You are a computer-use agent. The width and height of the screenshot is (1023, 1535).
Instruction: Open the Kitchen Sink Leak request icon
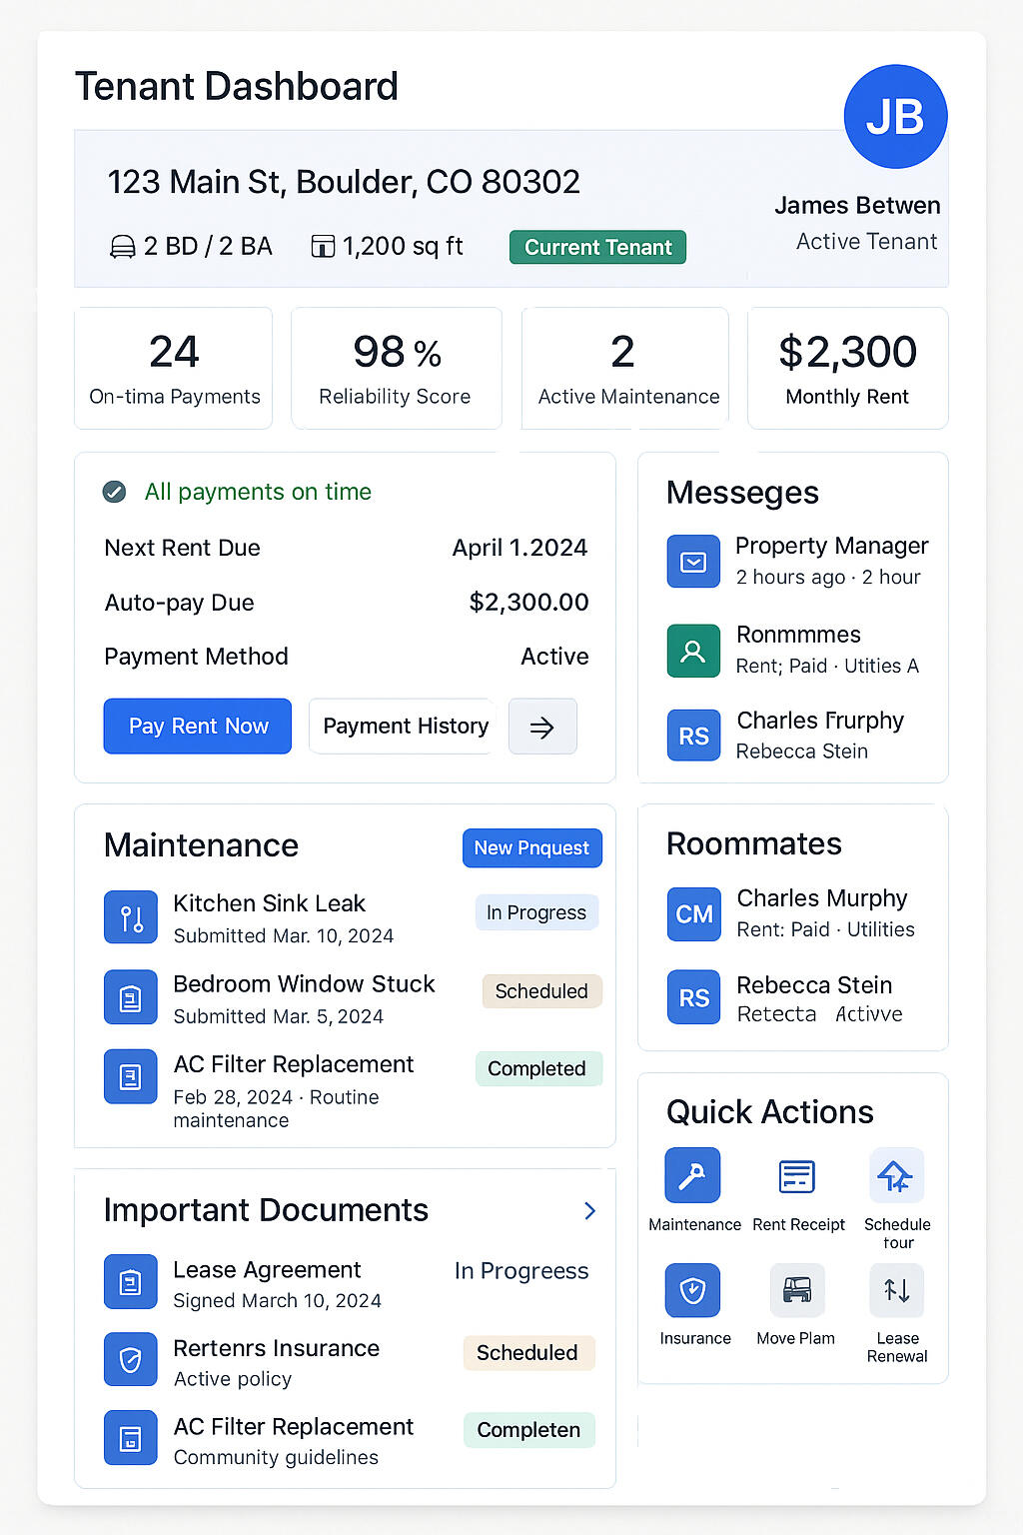tap(131, 917)
